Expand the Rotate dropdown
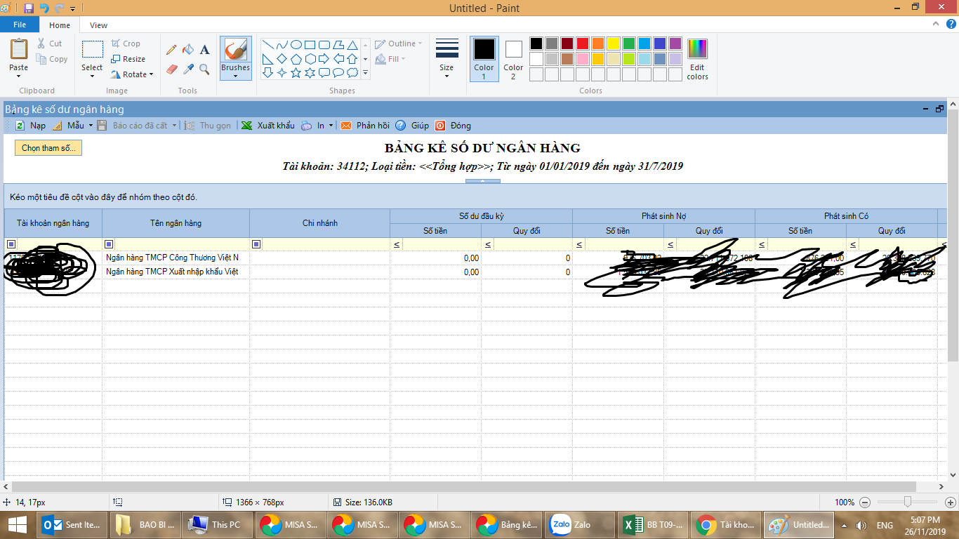This screenshot has height=539, width=959. click(133, 74)
